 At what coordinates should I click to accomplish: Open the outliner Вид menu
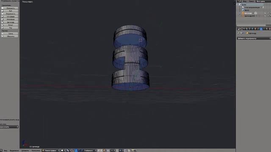(x=245, y=1)
